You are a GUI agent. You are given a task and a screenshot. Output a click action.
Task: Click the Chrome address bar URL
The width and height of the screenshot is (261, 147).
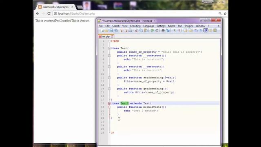pyautogui.click(x=77, y=13)
